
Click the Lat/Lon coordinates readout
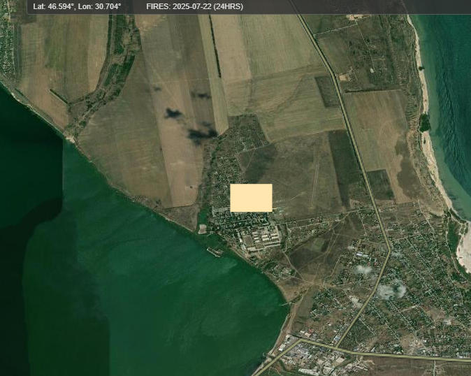pos(77,6)
